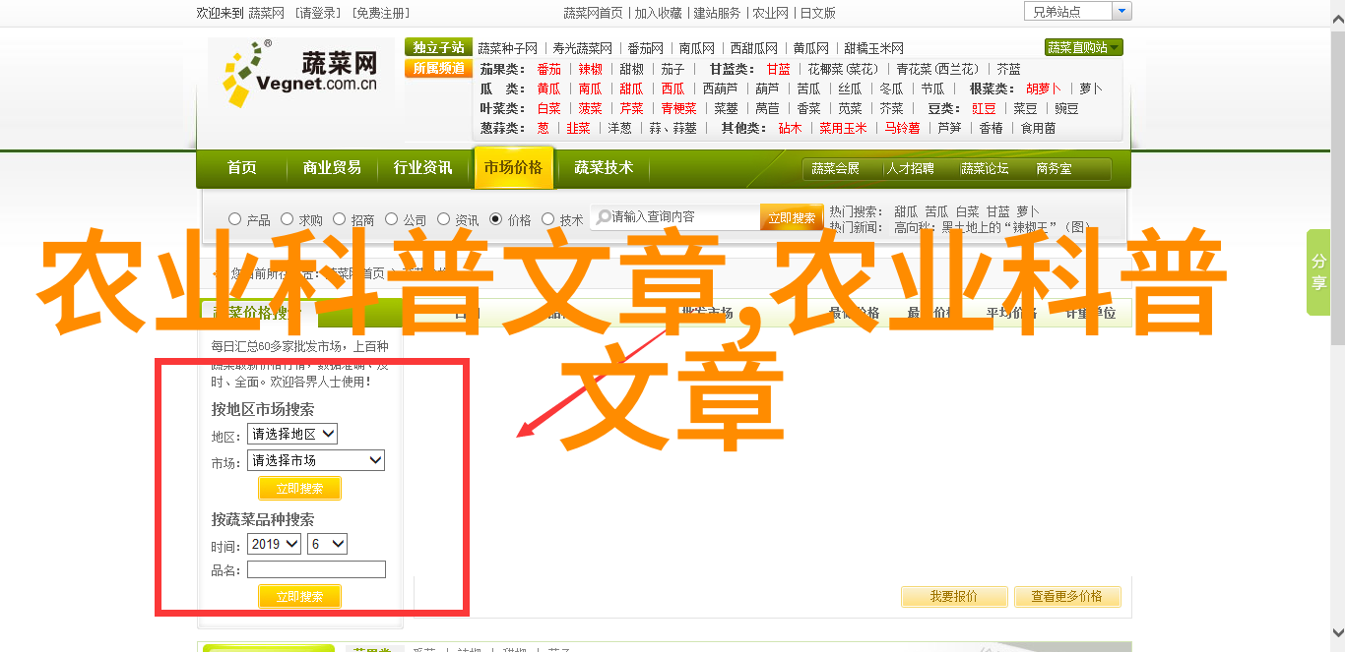Open the 2019 year dropdown
This screenshot has height=652, width=1345.
275,544
